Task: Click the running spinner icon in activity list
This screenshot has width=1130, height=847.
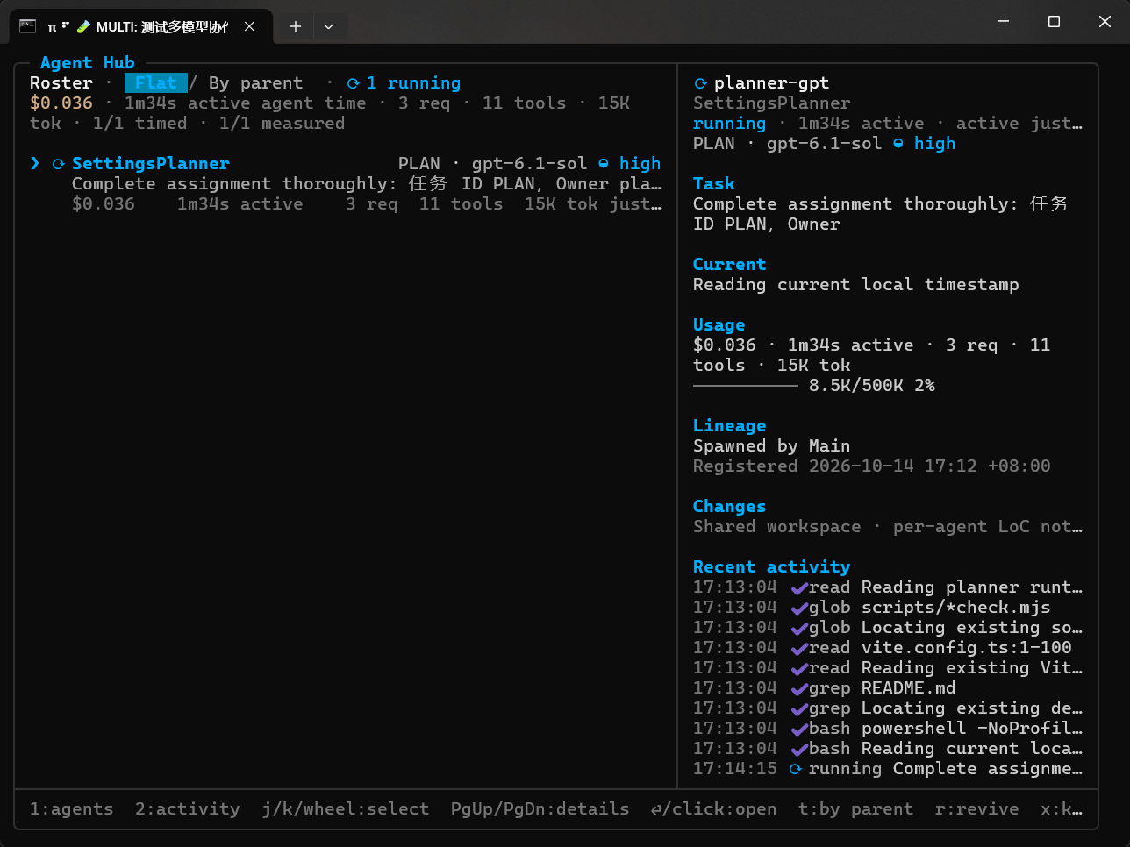Action: pyautogui.click(x=795, y=769)
